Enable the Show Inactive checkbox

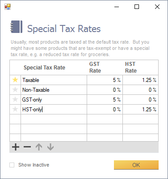point(12,165)
